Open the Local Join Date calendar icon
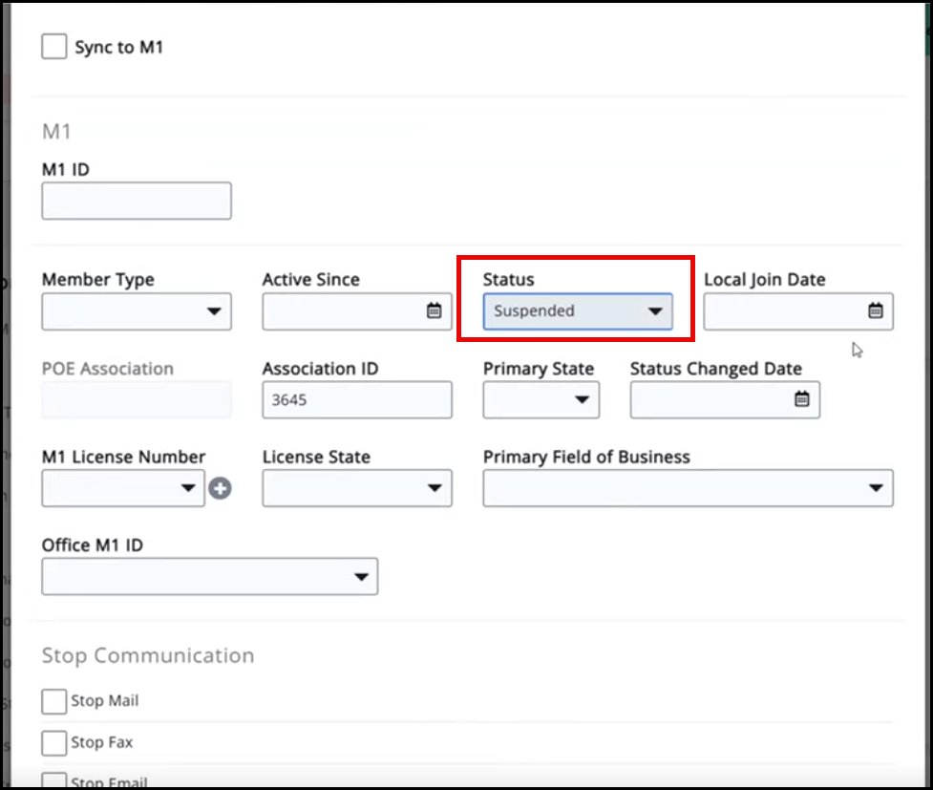933x790 pixels. 875,311
